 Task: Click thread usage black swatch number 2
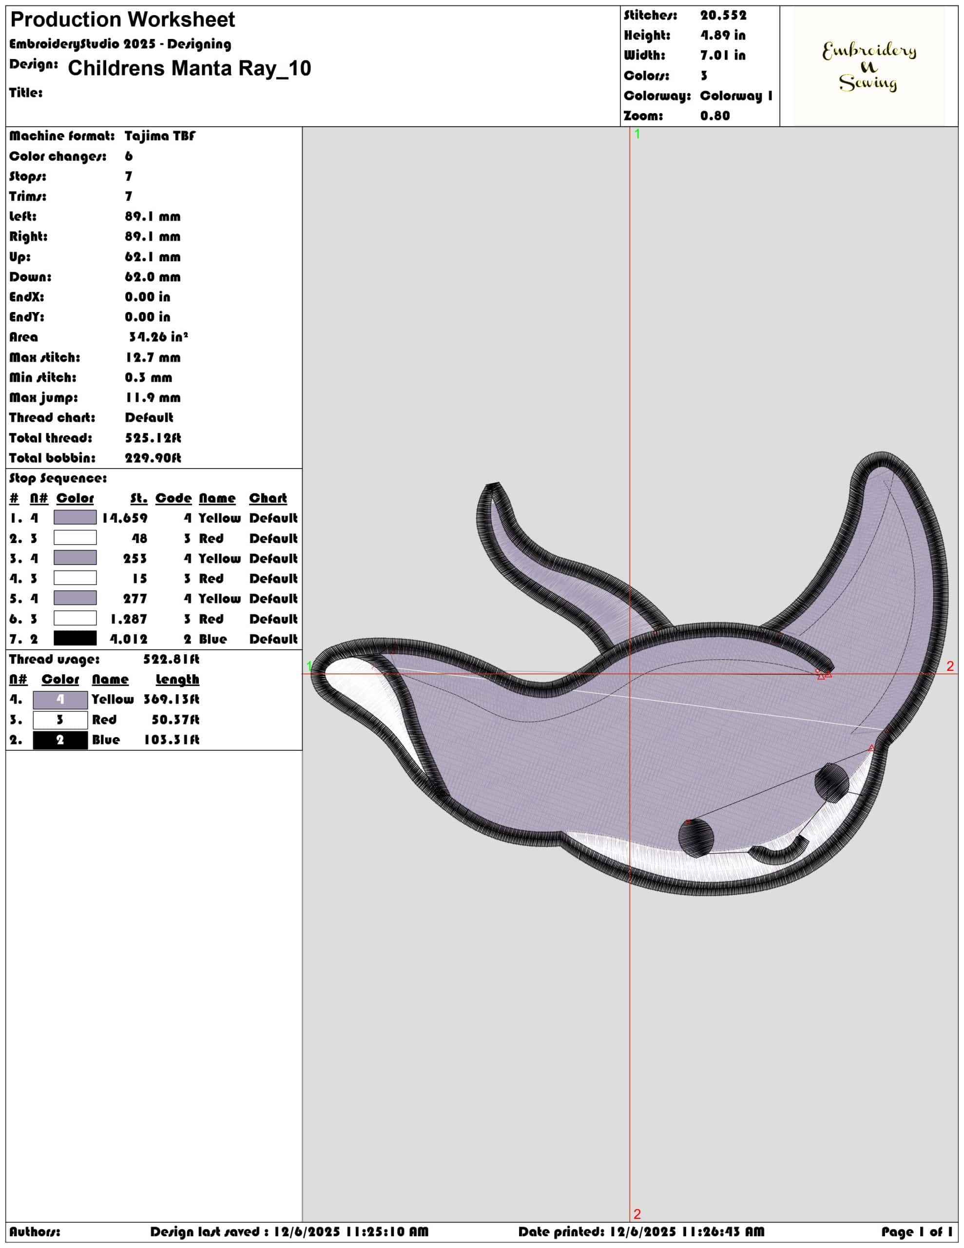pos(60,740)
